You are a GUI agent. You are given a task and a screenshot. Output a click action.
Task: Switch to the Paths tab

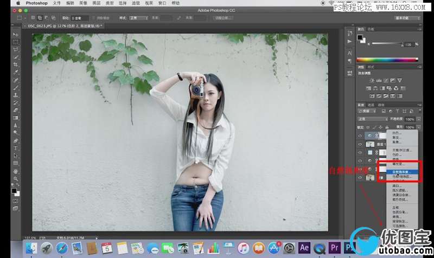click(x=381, y=105)
